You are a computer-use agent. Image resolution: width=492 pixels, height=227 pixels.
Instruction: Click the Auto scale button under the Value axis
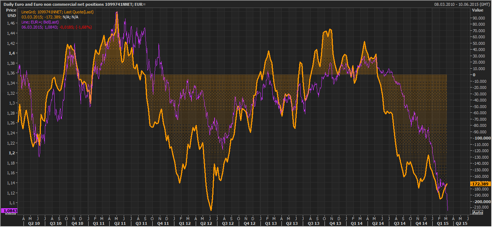pyautogui.click(x=478, y=213)
